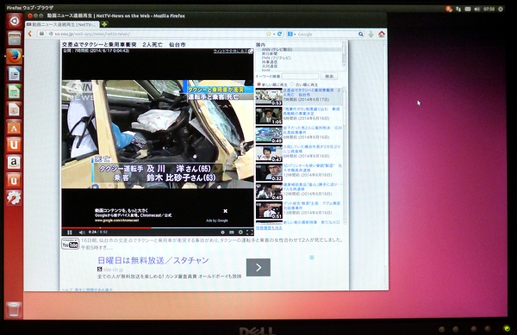Pause the video with the pause button
The height and width of the screenshot is (335, 517).
click(70, 233)
